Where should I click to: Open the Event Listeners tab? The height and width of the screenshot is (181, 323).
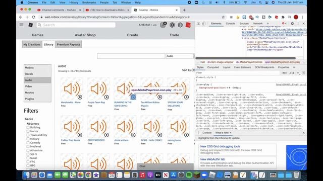point(242,67)
